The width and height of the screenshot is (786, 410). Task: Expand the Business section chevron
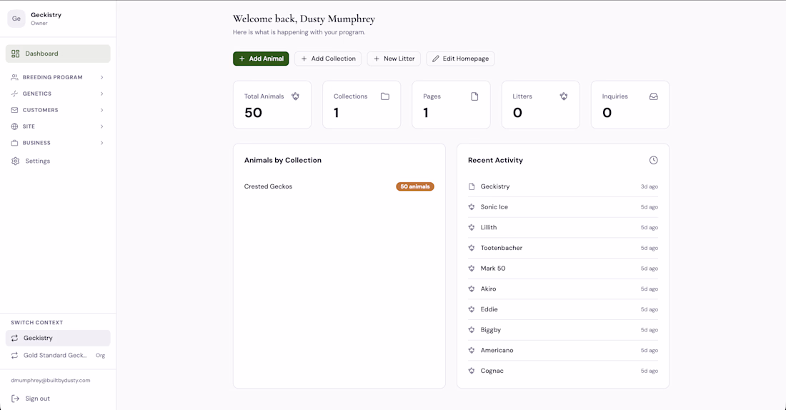(x=101, y=143)
